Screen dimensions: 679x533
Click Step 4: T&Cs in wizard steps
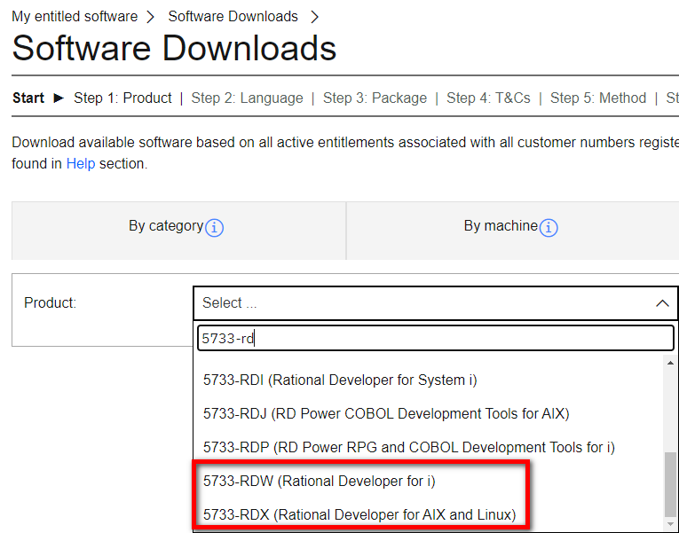click(488, 98)
